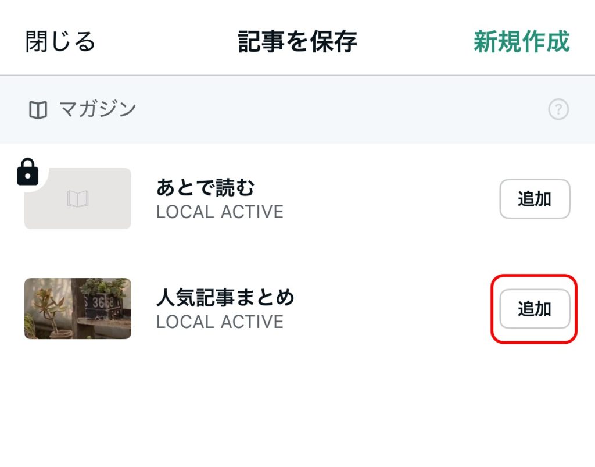This screenshot has height=467, width=595.
Task: Tap the question mark help icon
Action: 558,109
